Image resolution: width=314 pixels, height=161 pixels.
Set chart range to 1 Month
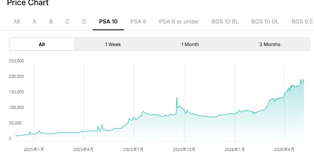coord(190,44)
